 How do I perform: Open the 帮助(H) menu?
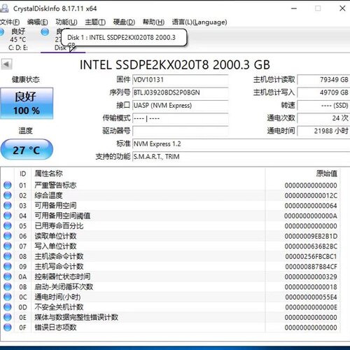tap(153, 22)
